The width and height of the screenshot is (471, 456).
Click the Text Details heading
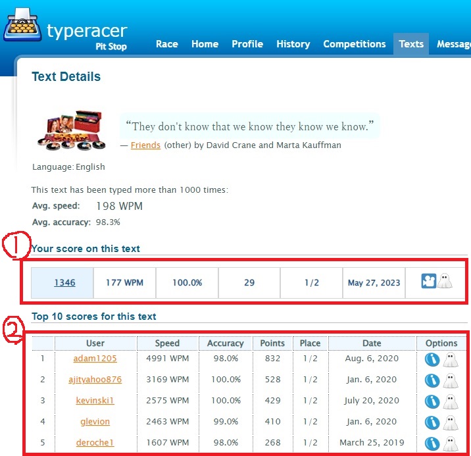point(66,76)
